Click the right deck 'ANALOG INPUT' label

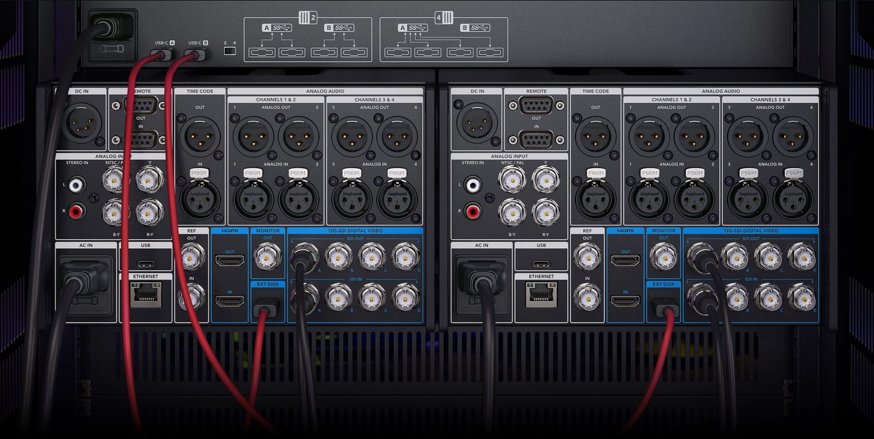[x=509, y=157]
